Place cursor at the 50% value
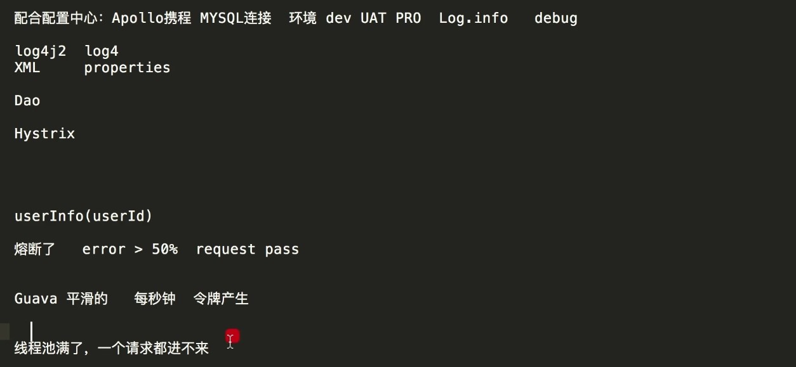 click(x=165, y=249)
